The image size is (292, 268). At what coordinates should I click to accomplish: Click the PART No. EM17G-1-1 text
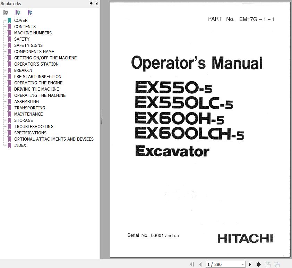[x=241, y=19]
